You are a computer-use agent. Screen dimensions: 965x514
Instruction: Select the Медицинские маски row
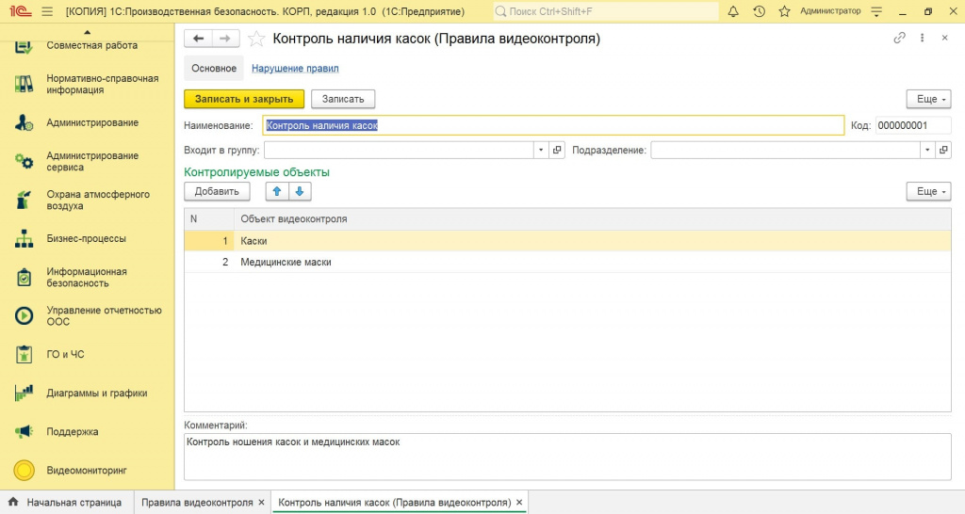tap(567, 262)
